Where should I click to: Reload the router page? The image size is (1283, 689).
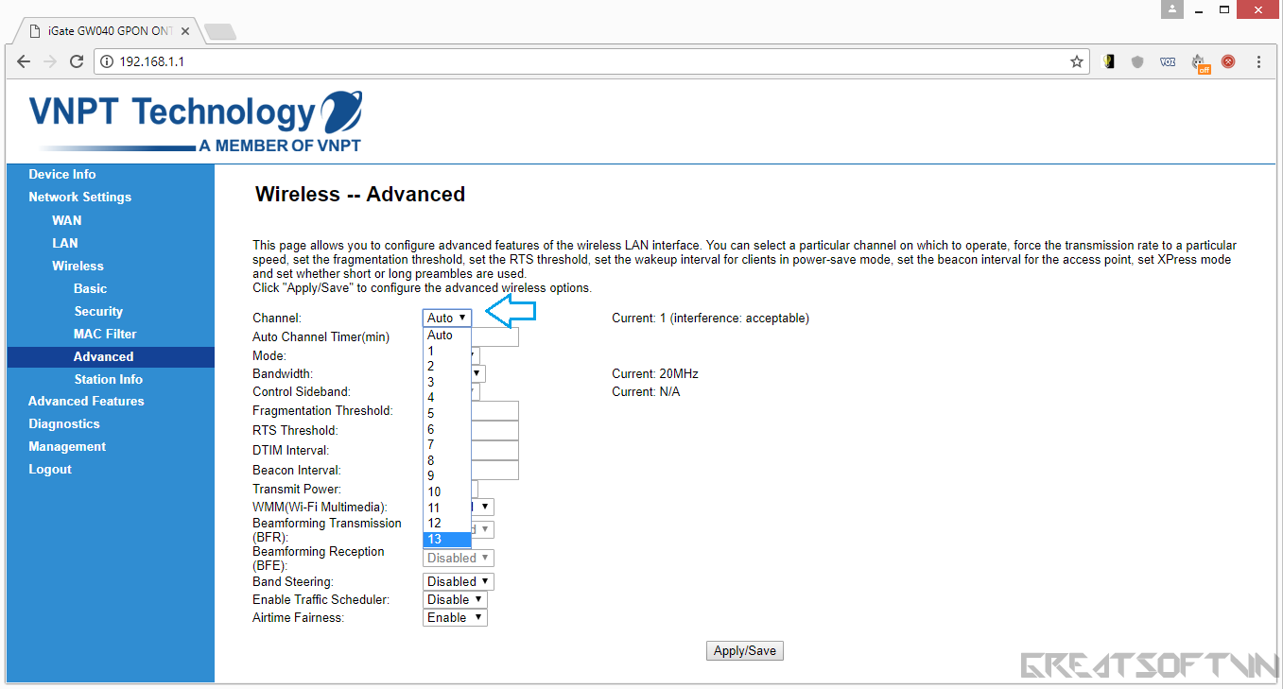(77, 61)
